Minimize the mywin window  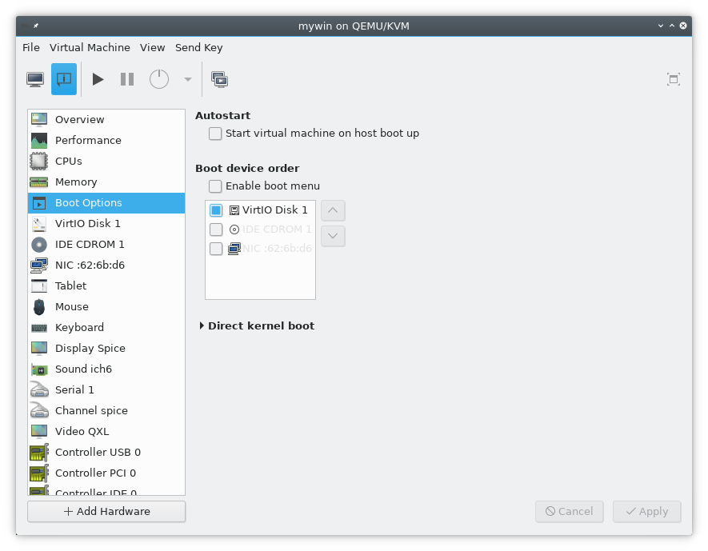point(661,26)
